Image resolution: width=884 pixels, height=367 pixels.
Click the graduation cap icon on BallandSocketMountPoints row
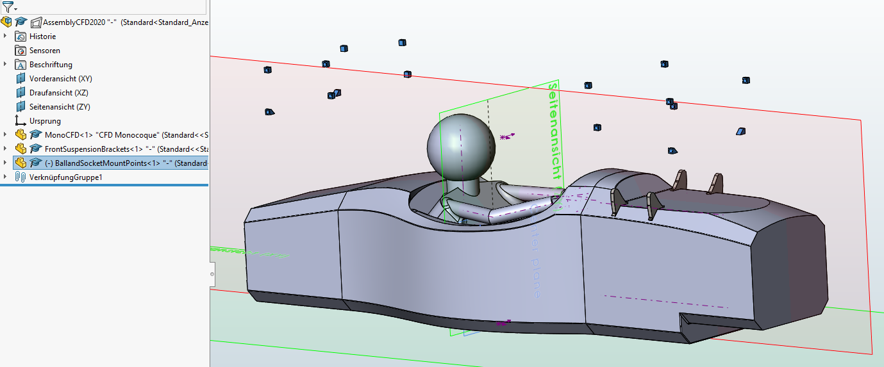(36, 163)
